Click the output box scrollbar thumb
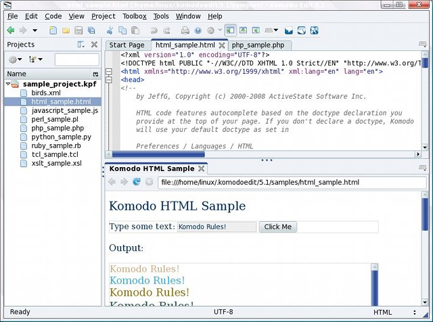433x322 pixels. tap(374, 289)
